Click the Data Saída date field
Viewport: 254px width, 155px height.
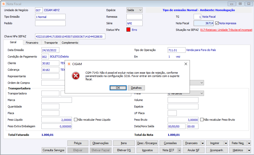[x=176, y=126]
